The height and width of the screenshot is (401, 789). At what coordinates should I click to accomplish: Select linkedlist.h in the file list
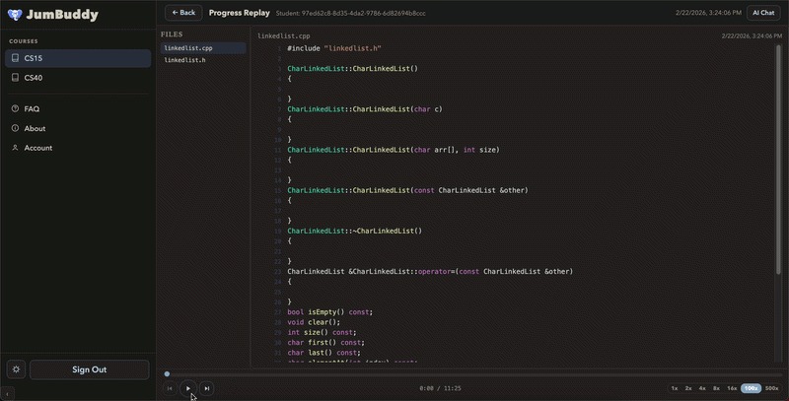pos(203,60)
